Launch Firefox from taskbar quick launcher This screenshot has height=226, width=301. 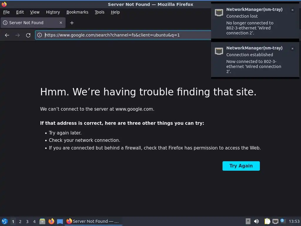pyautogui.click(x=51, y=221)
